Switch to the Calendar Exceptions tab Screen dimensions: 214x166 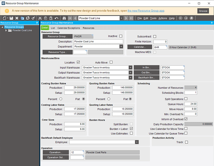tap(69, 28)
